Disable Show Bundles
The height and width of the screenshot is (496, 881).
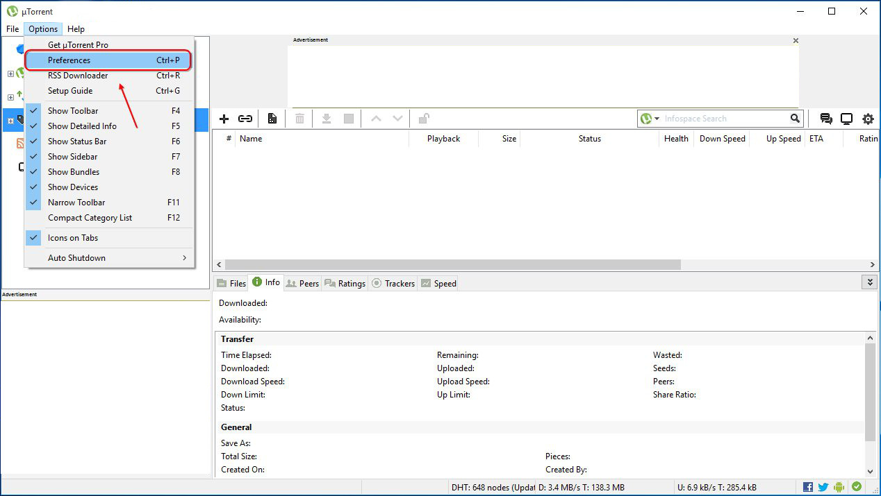pyautogui.click(x=109, y=172)
